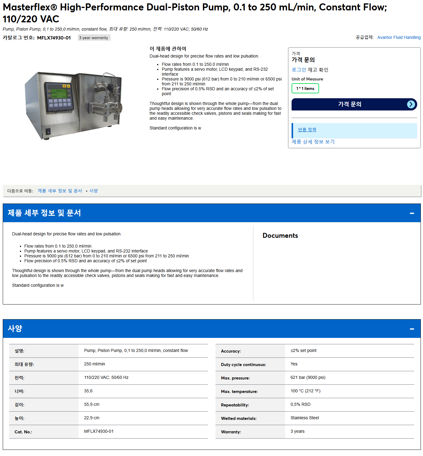Click the 100 °C (212 °F) temperature value
Viewport: 423px width, 456px height.
(305, 391)
